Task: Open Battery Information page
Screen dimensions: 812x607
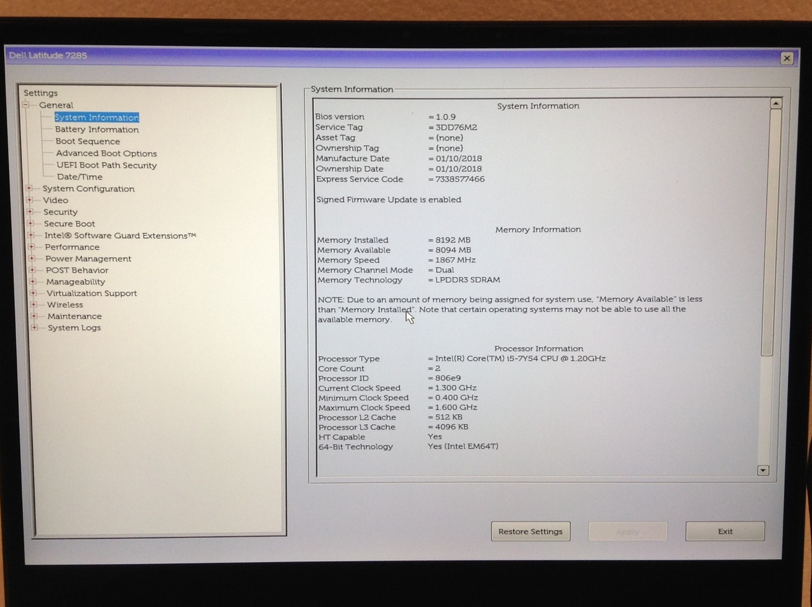Action: 97,130
